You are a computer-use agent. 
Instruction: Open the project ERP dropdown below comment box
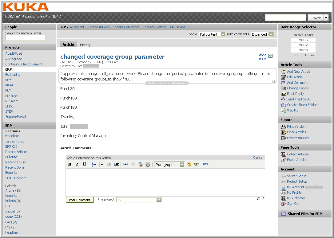click(139, 200)
